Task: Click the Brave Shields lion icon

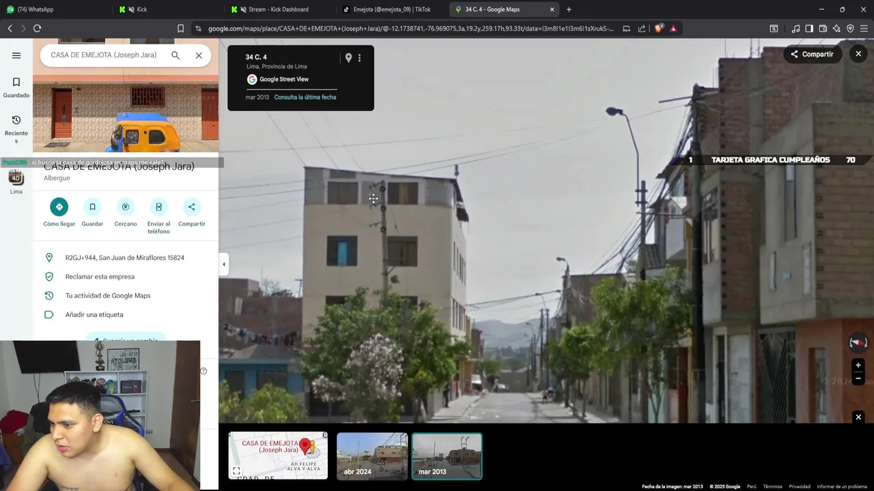Action: tap(658, 29)
